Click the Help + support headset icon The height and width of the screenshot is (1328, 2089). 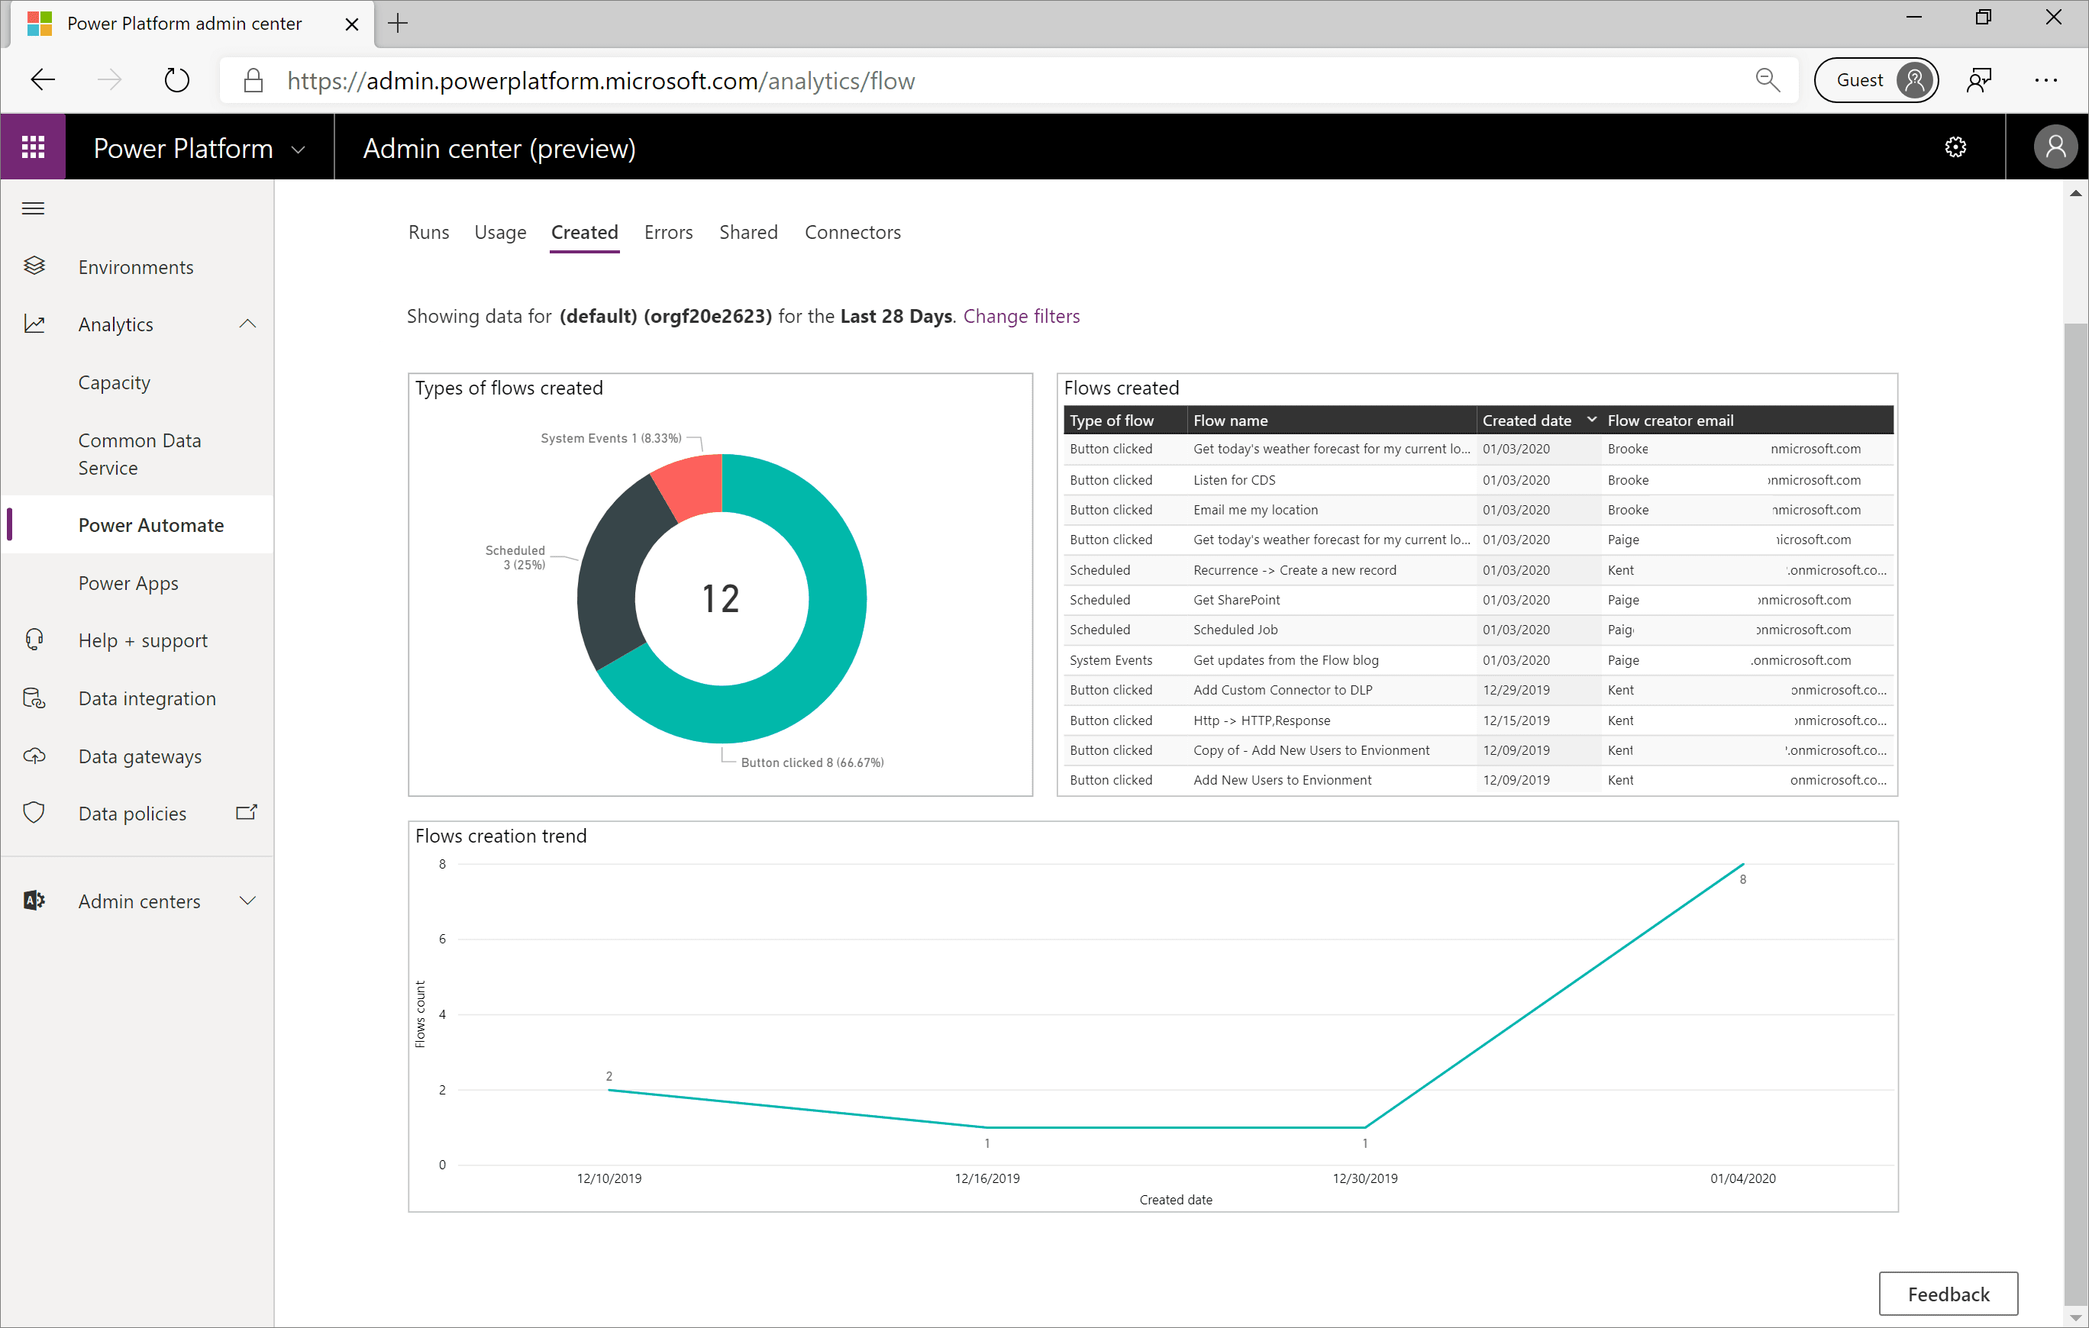34,640
